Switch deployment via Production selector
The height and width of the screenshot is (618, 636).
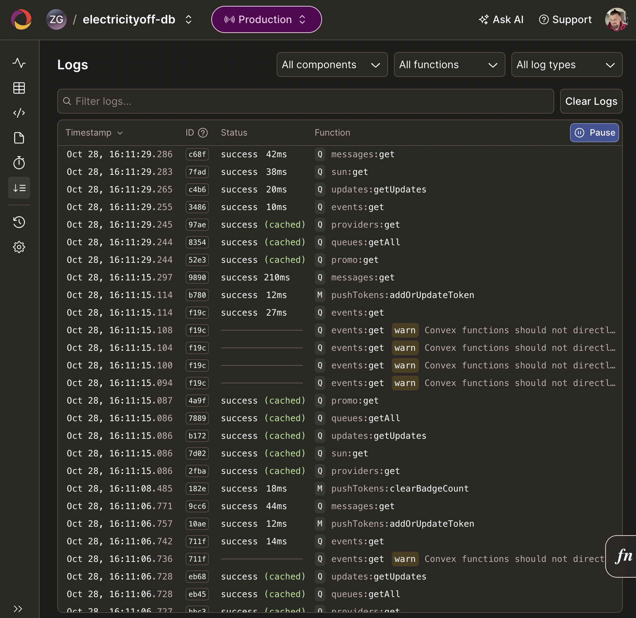coord(266,19)
